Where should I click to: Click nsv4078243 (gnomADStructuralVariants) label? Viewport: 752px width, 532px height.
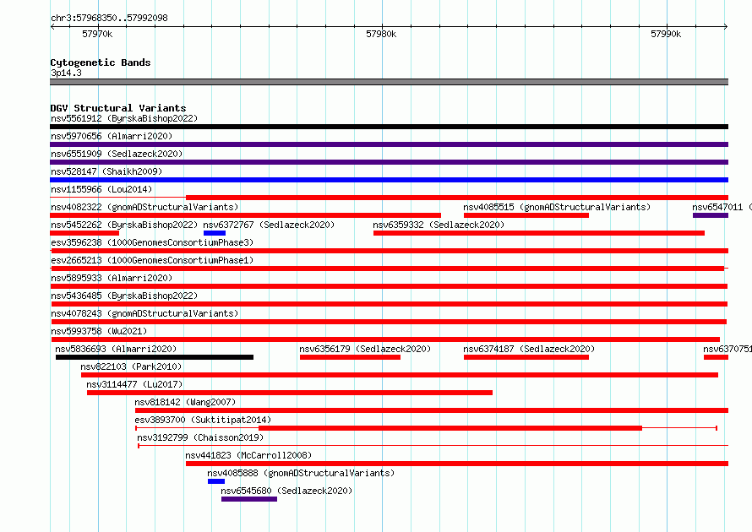(144, 313)
